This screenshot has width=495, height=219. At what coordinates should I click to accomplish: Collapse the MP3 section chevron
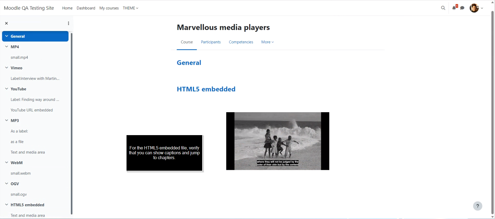pyautogui.click(x=6, y=120)
